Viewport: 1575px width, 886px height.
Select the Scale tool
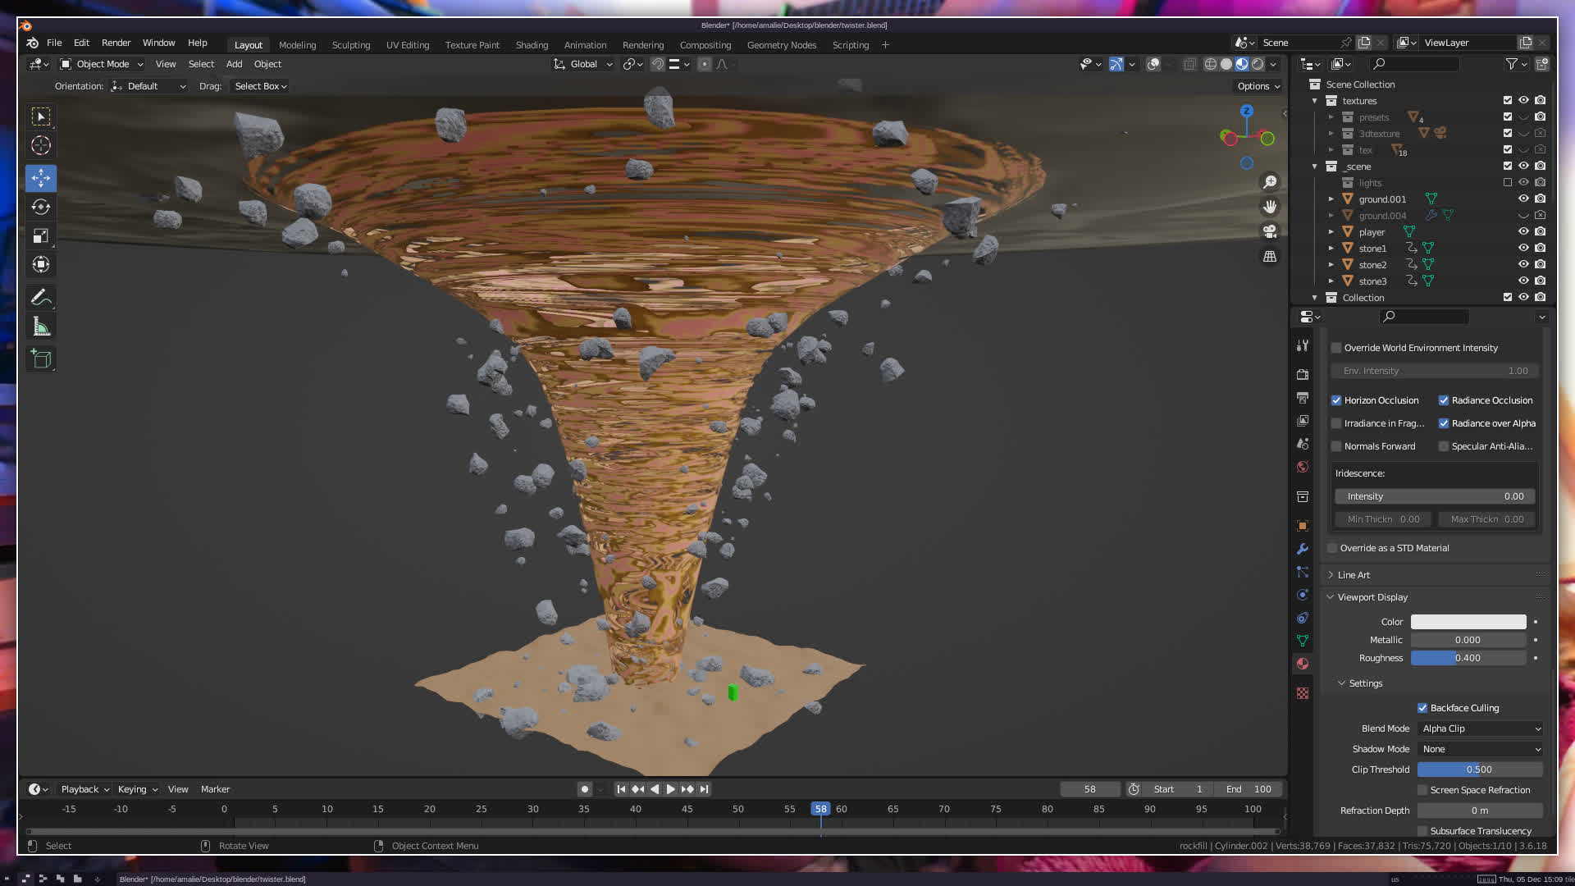41,236
